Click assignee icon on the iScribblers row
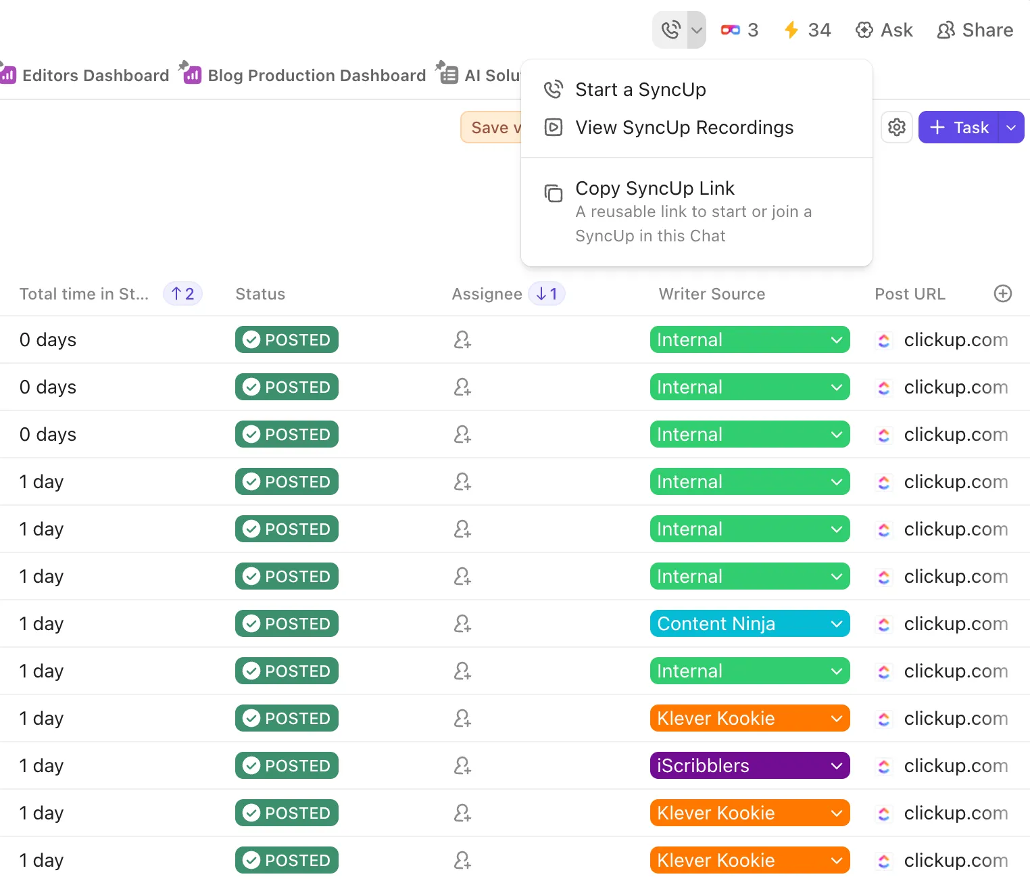 (x=462, y=765)
